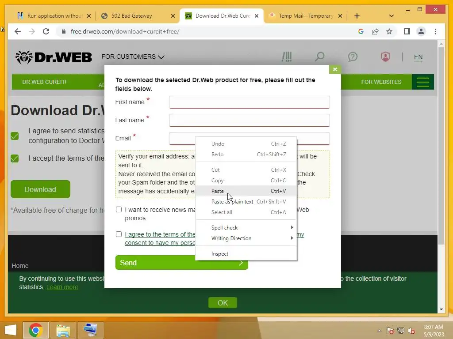Bookmark this page with star icon

[x=389, y=31]
